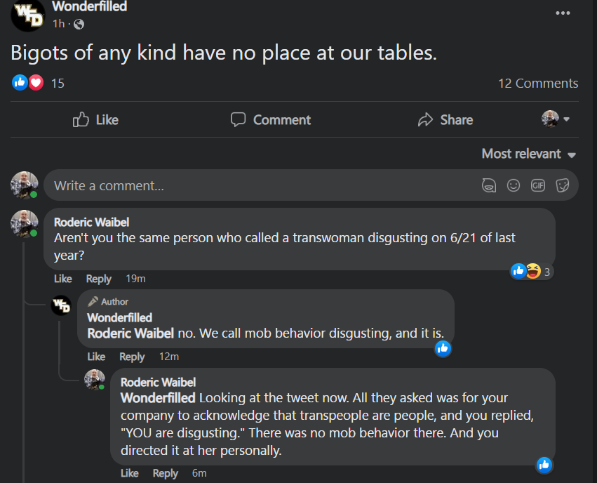Viewport: 597px width, 483px height.
Task: Click the Comment button under the post
Action: (x=271, y=120)
